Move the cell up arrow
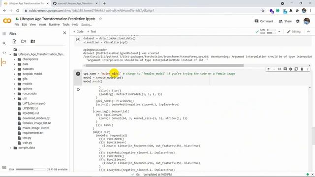The height and width of the screenshot is (177, 315). coord(269,69)
